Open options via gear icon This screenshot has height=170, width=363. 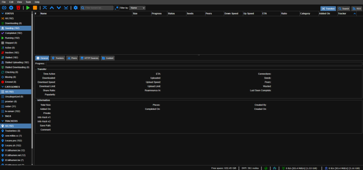(76, 8)
